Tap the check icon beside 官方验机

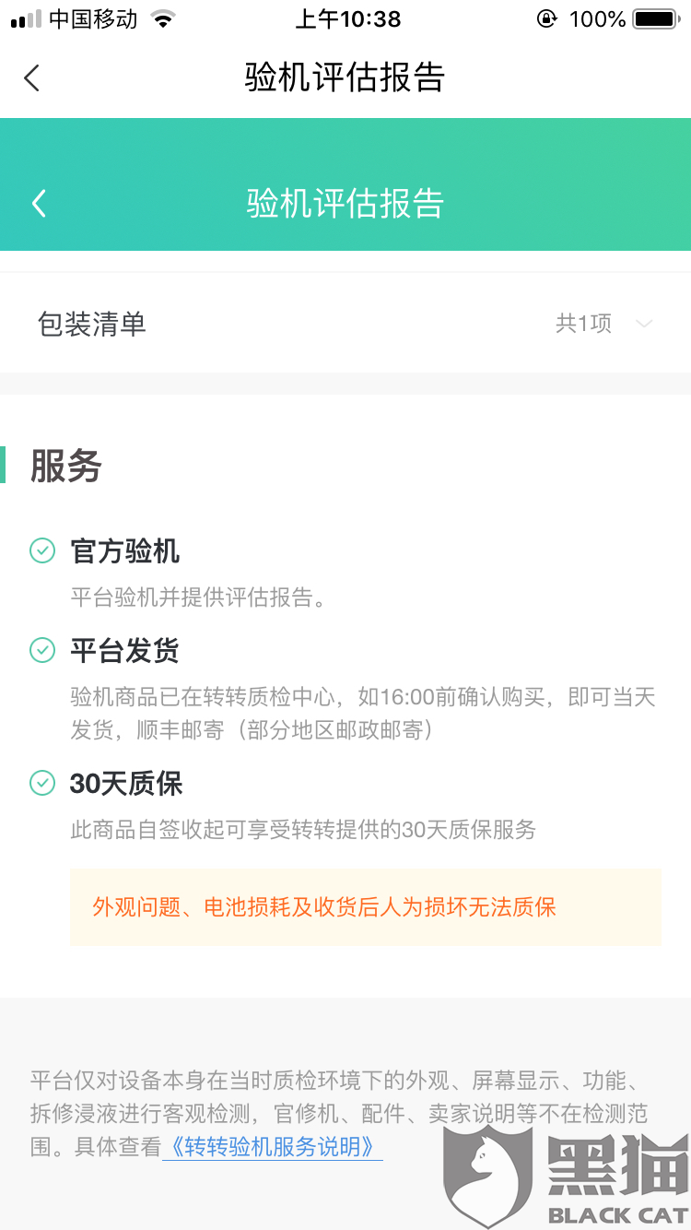pos(42,551)
